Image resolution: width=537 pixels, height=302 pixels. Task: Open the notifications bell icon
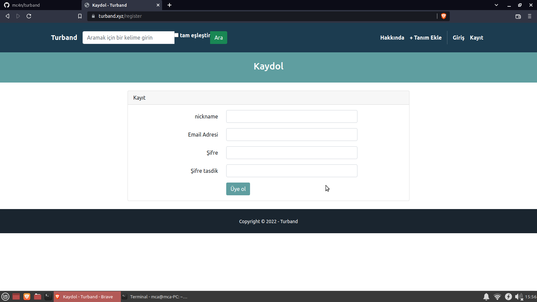point(486,297)
